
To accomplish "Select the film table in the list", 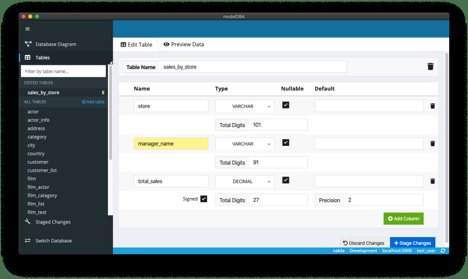I will (x=32, y=179).
